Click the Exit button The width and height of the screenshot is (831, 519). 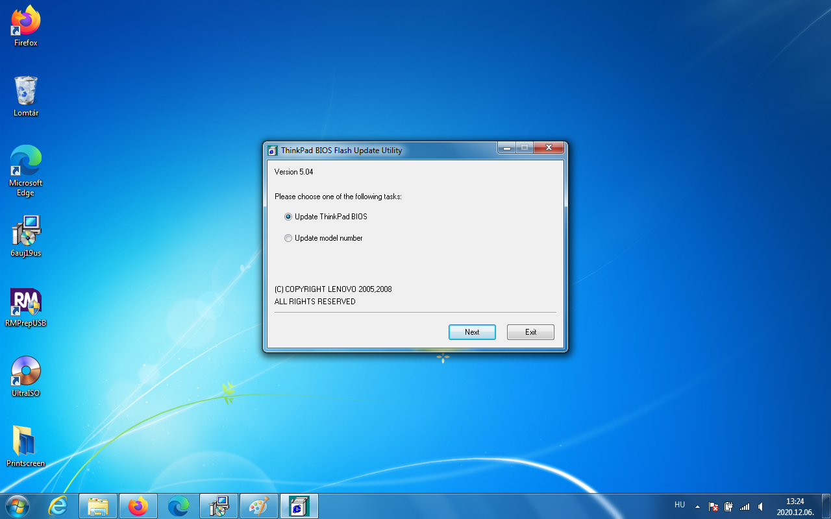[x=530, y=332]
